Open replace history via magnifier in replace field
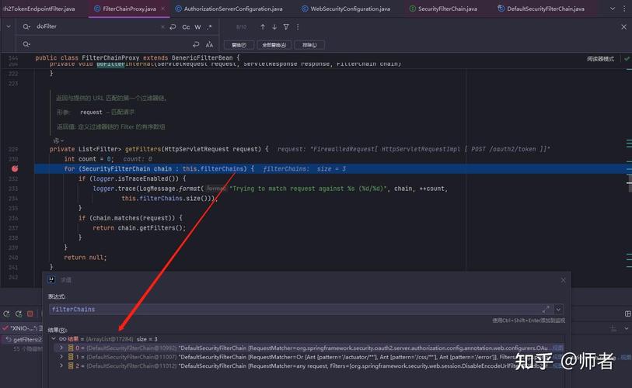This screenshot has height=388, width=632. pos(26,44)
